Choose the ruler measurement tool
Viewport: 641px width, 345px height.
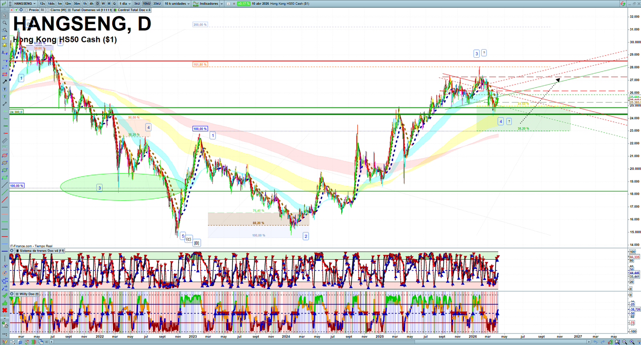click(x=4, y=141)
